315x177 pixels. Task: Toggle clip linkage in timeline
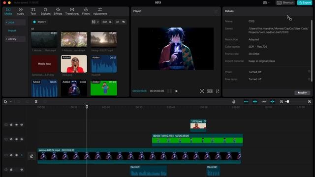tap(264, 102)
